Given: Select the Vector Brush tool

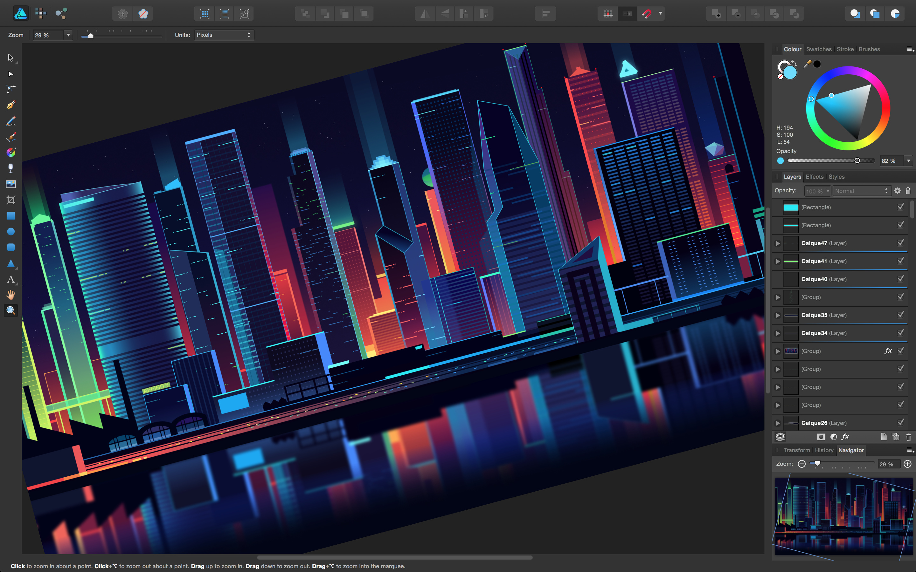Looking at the screenshot, I should click(10, 137).
